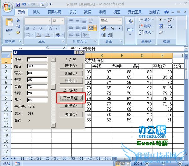
Task: Open the 常规 number format dropdown
Action: 120,21
